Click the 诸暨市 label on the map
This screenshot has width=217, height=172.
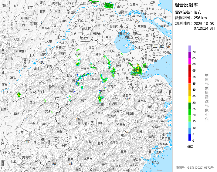click(x=127, y=95)
